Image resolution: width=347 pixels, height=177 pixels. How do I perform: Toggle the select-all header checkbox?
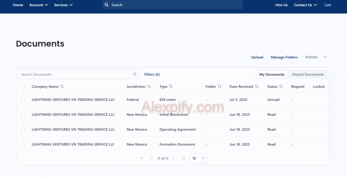coord(22,86)
